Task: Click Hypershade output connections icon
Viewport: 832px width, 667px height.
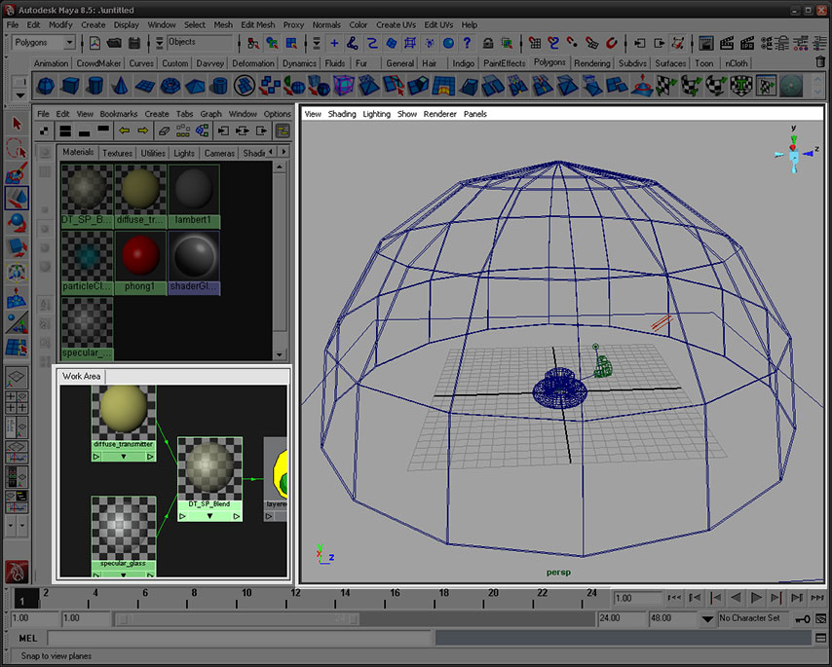Action: 262,130
